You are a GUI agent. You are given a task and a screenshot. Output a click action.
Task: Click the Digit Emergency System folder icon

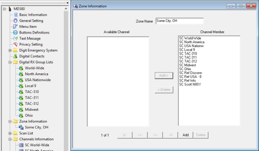[x=16, y=50]
